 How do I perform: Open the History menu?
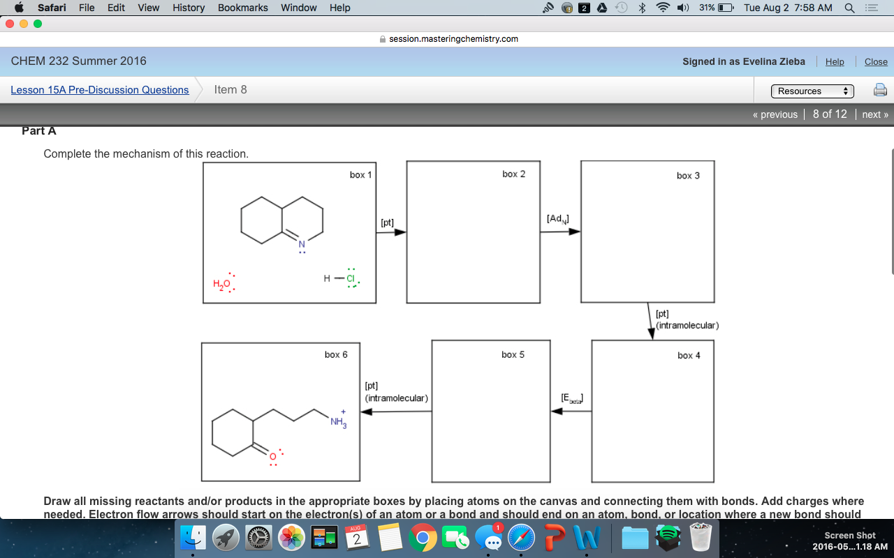pos(188,8)
